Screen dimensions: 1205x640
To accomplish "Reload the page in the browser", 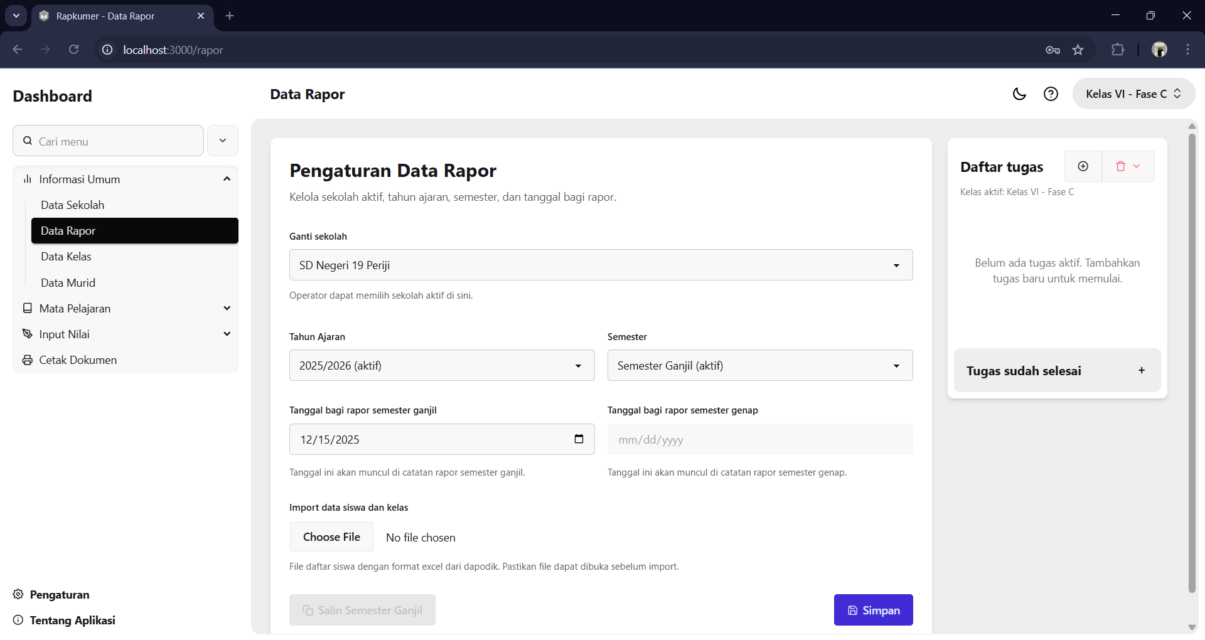I will click(73, 50).
